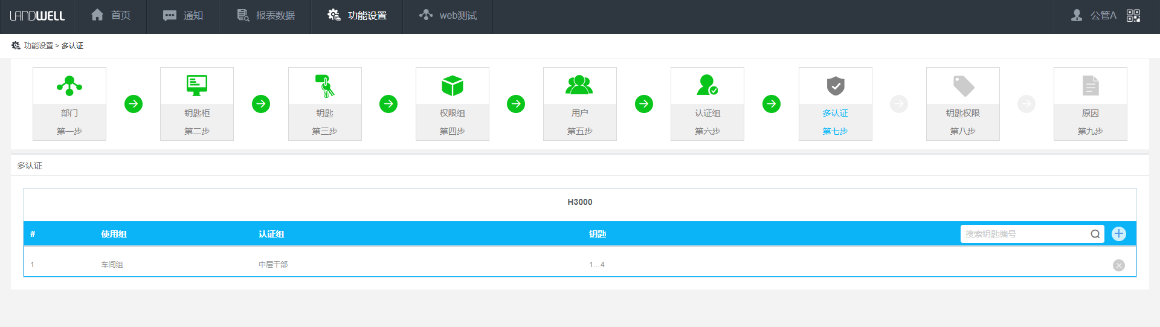The image size is (1160, 327).
Task: Add a new multi-auth entry with plus button
Action: click(x=1119, y=234)
